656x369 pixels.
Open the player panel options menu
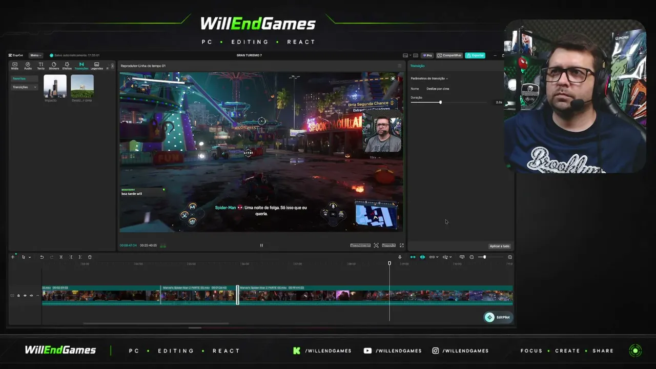400,66
